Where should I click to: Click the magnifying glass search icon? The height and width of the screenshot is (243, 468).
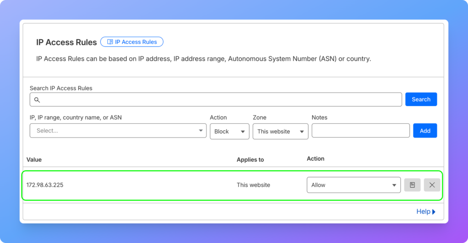coord(37,100)
